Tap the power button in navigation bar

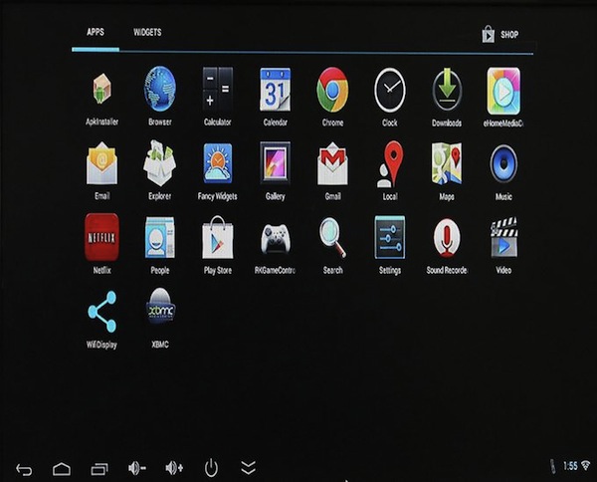pos(211,468)
